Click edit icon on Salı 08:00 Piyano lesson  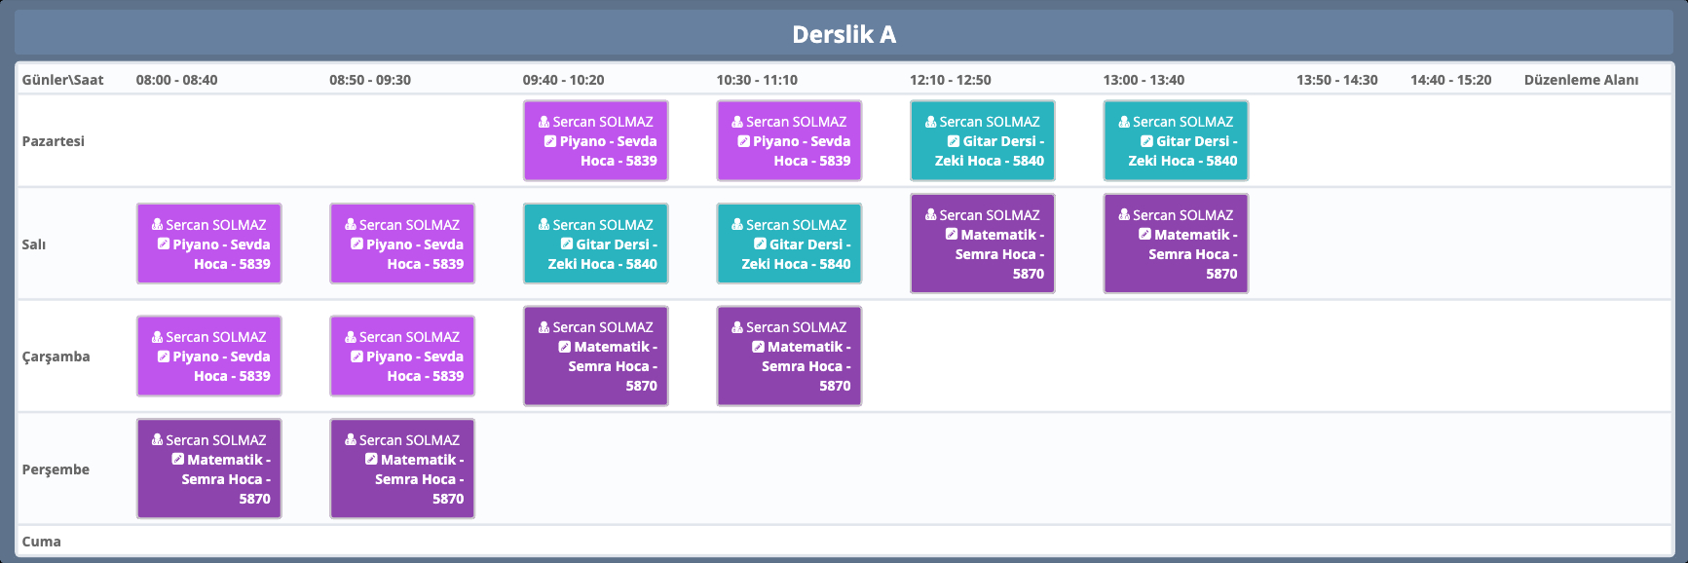click(164, 244)
